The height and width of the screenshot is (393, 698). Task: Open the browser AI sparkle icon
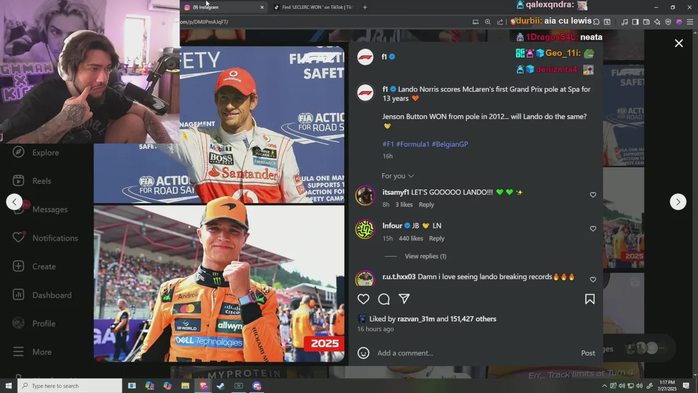tap(657, 22)
